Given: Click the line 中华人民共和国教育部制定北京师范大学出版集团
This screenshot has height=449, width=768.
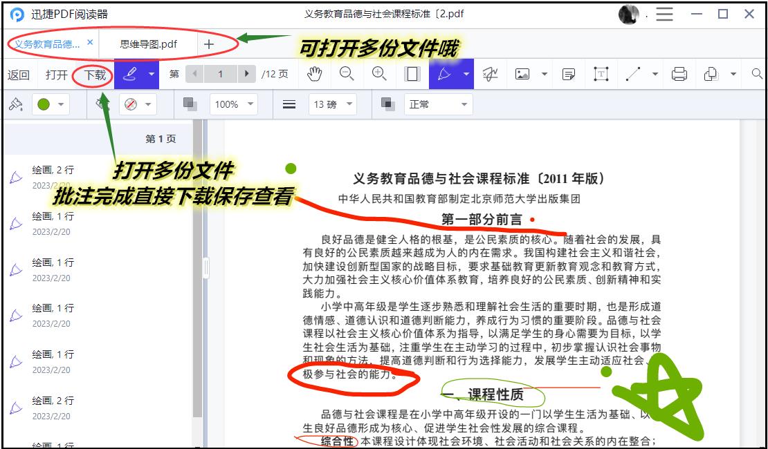Looking at the screenshot, I should point(459,198).
